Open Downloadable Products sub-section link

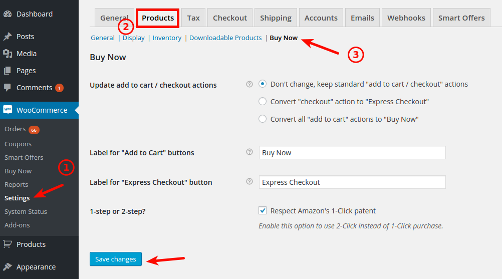[225, 38]
